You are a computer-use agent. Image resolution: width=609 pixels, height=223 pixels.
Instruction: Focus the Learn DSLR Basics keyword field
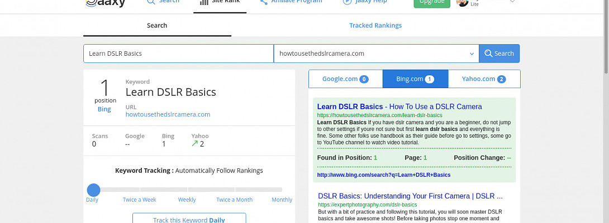tap(178, 54)
